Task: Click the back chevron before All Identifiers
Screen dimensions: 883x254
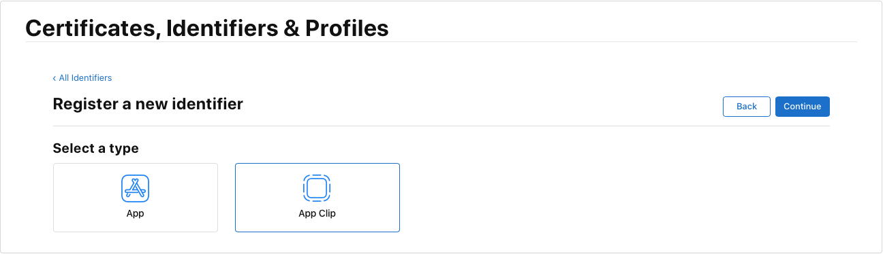Action: (55, 78)
